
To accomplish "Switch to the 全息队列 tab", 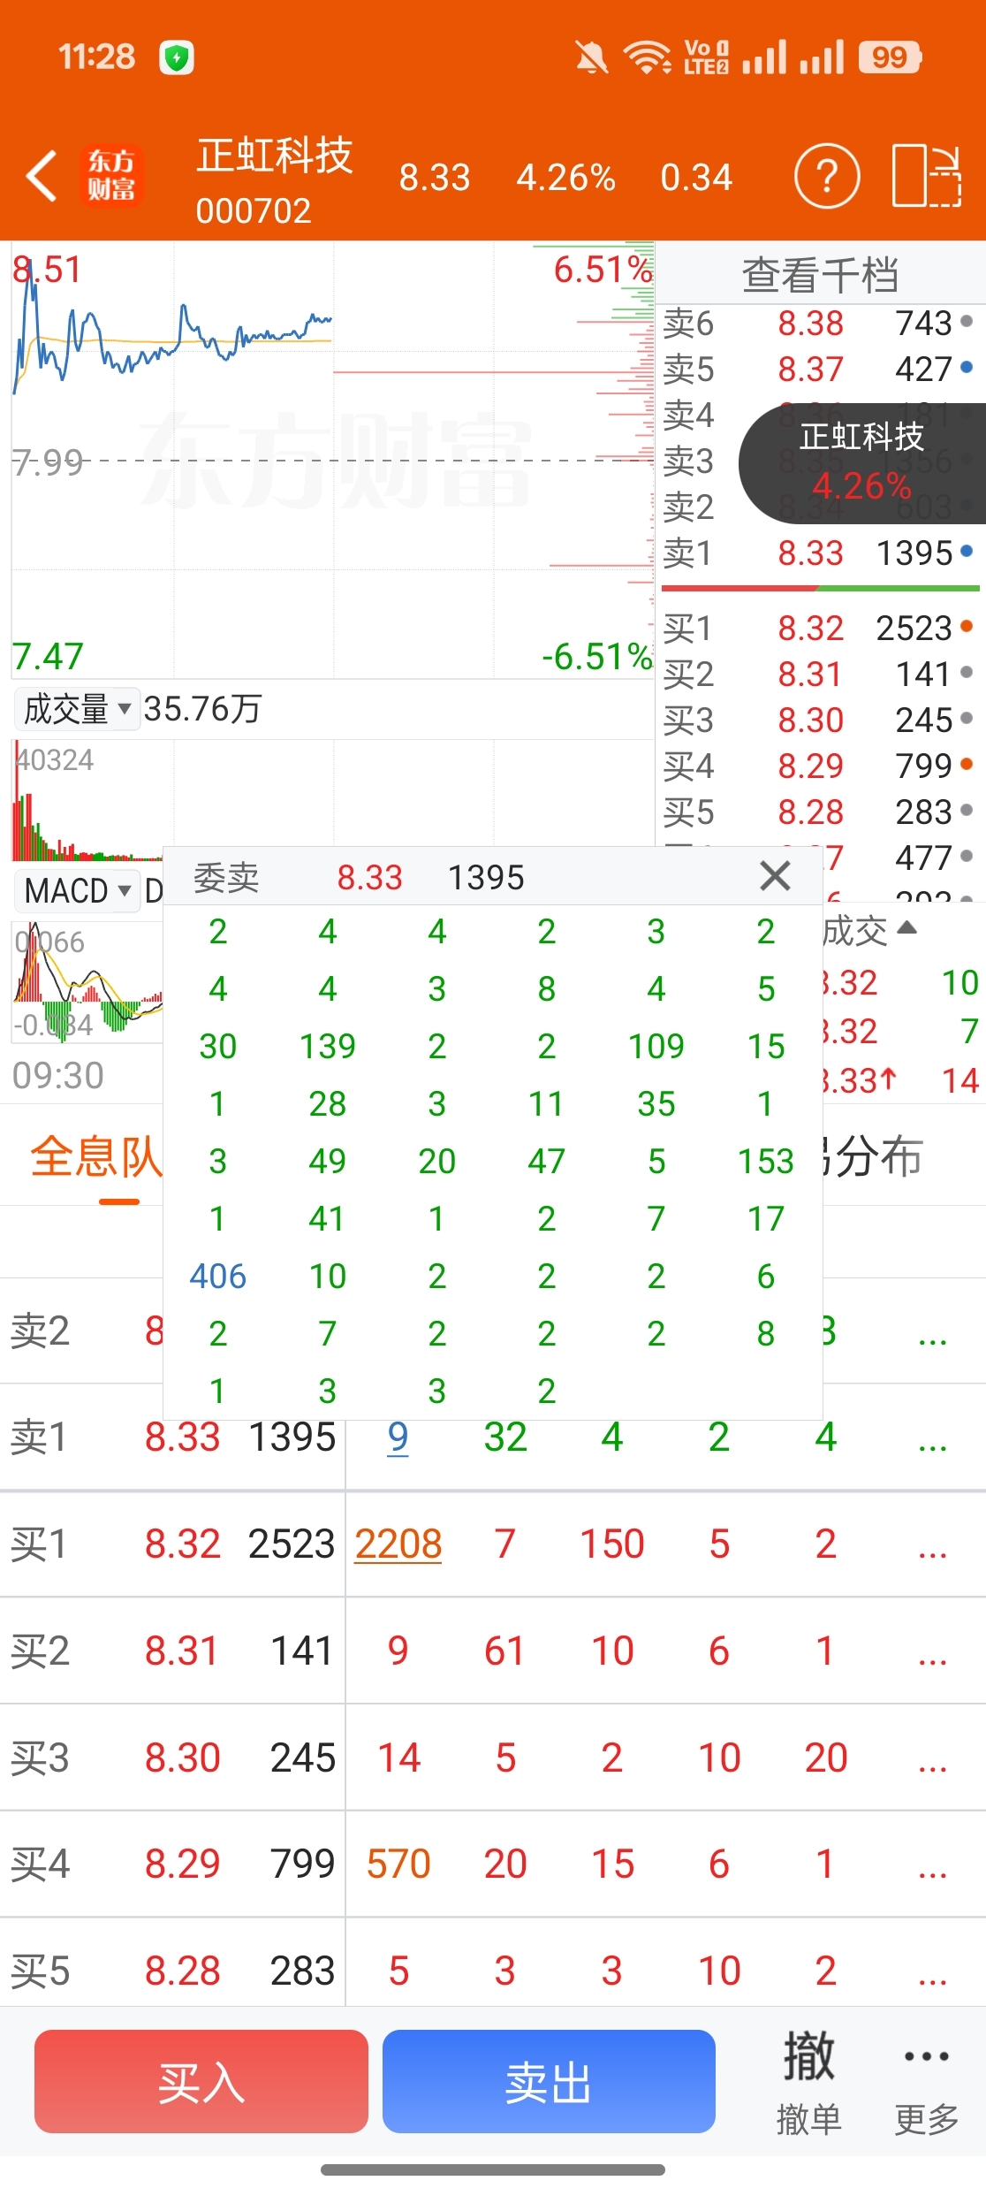I will tap(97, 1157).
